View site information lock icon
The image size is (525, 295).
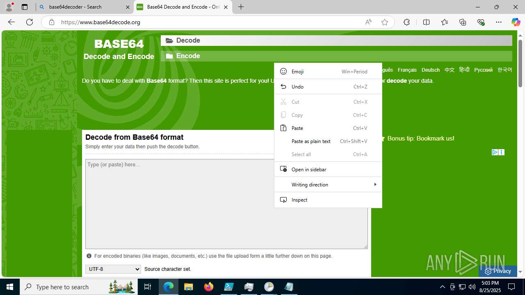pos(51,22)
